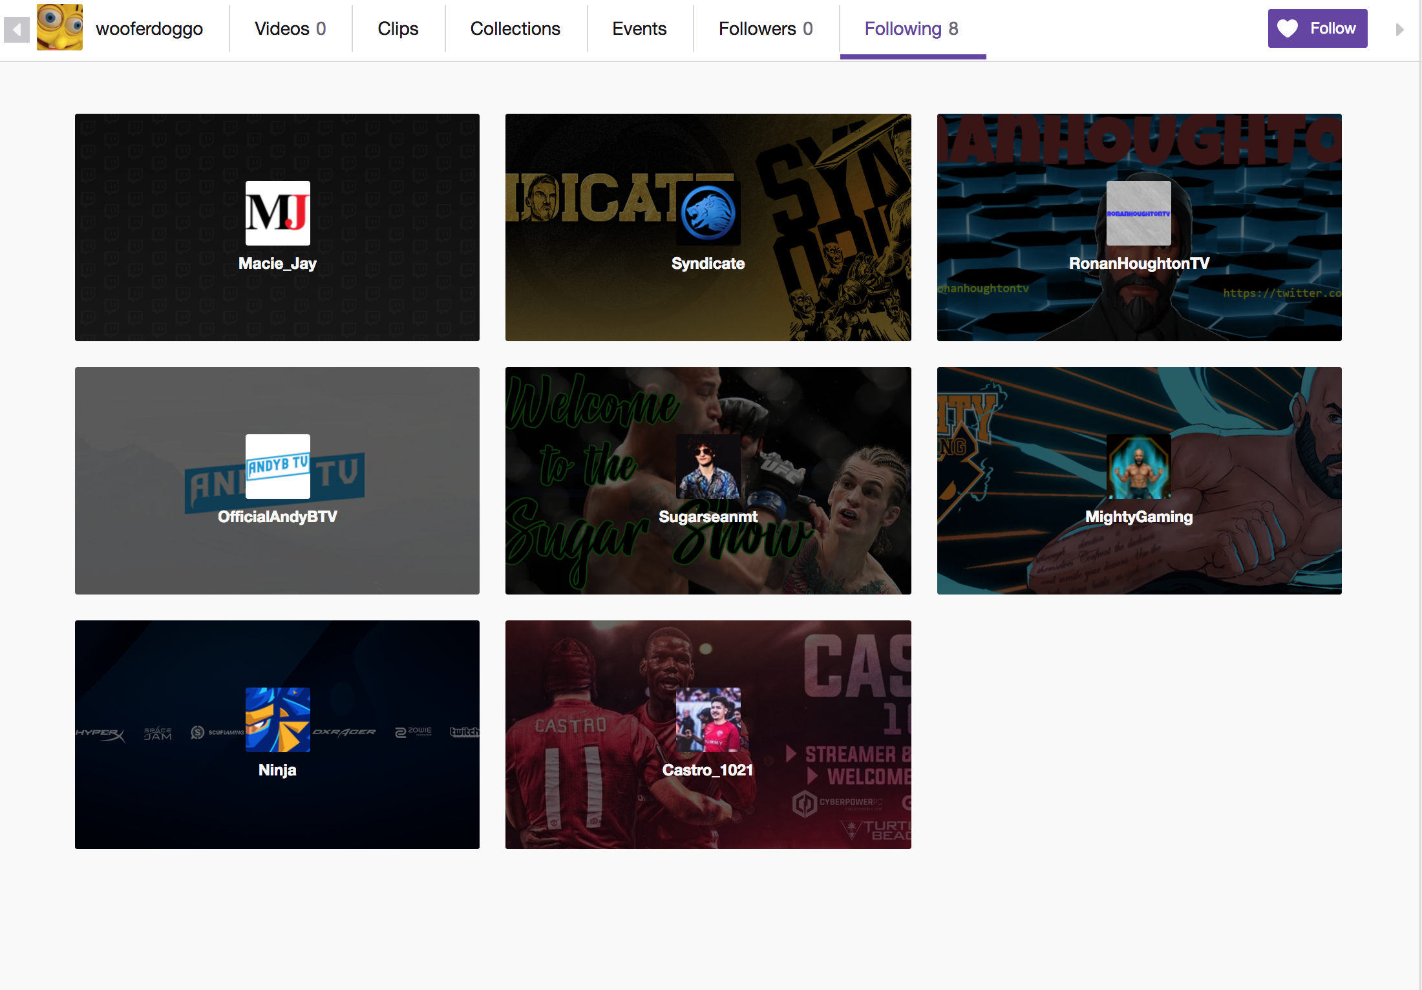
Task: Click the right arrow beside Follow
Action: [1399, 30]
